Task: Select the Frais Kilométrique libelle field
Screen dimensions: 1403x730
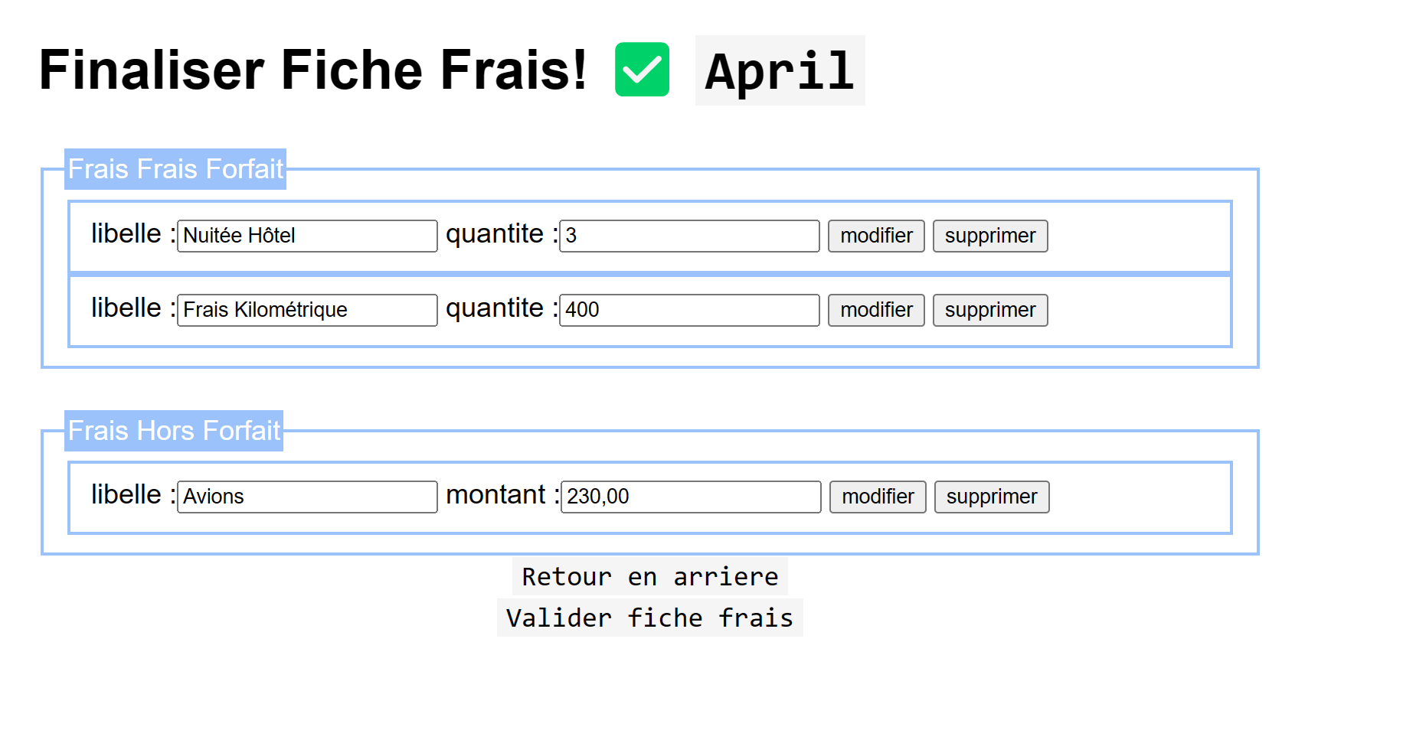Action: point(306,310)
